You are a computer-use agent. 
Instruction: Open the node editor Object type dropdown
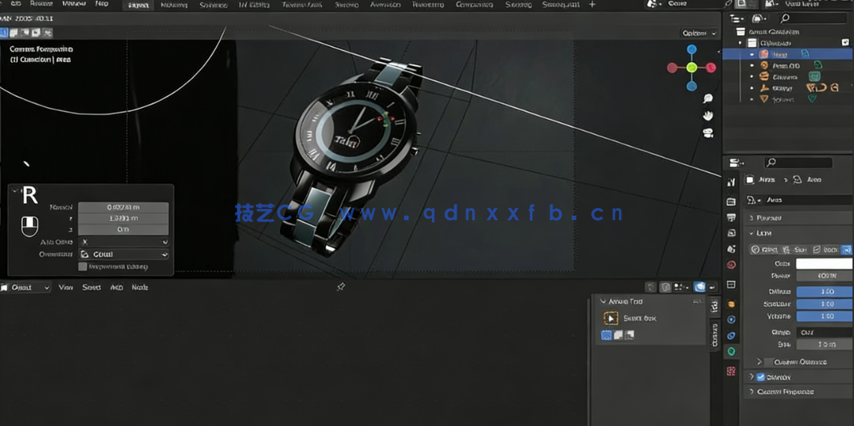click(25, 287)
